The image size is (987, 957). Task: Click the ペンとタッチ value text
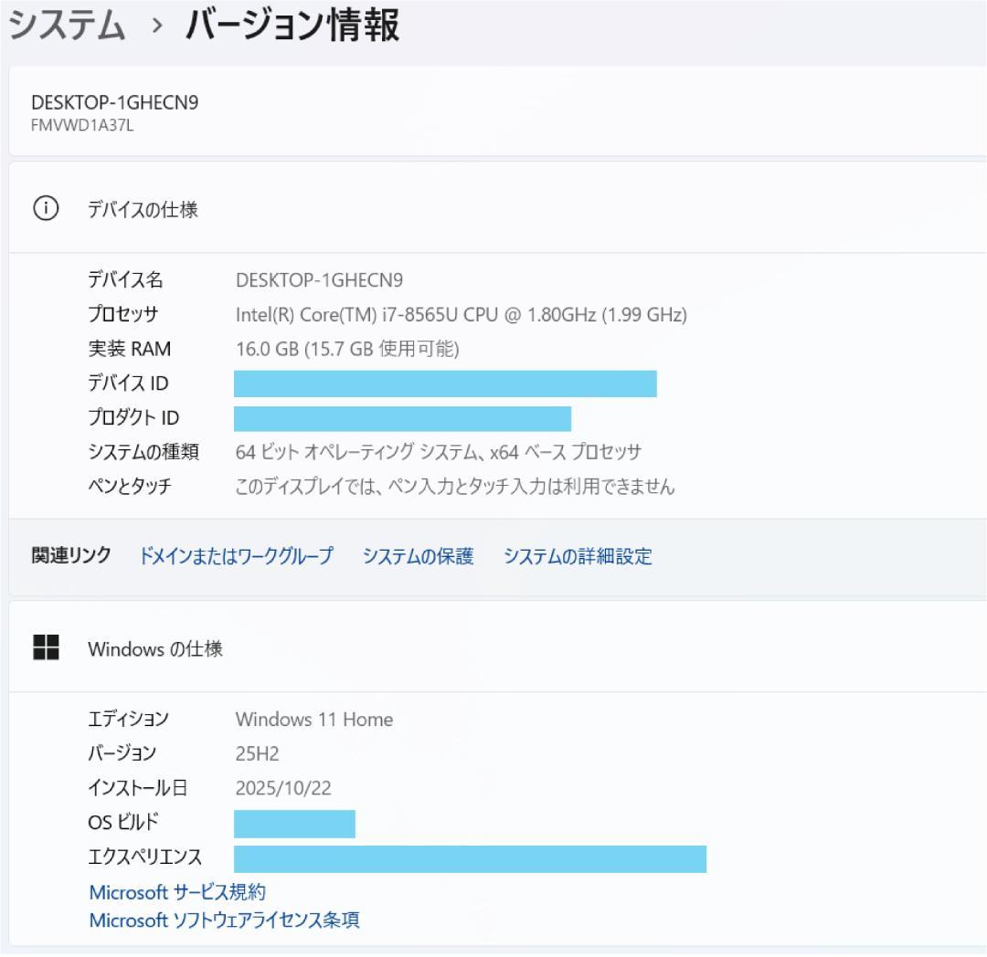(455, 486)
